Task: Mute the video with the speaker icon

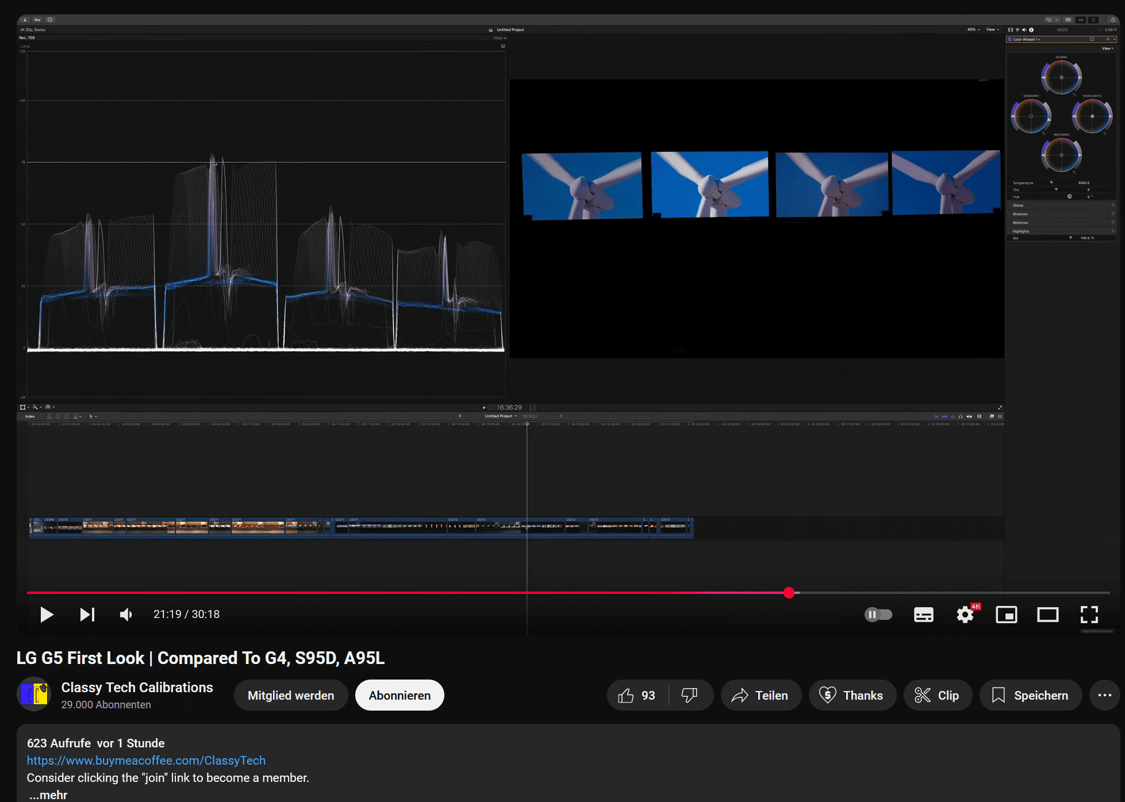Action: [126, 615]
